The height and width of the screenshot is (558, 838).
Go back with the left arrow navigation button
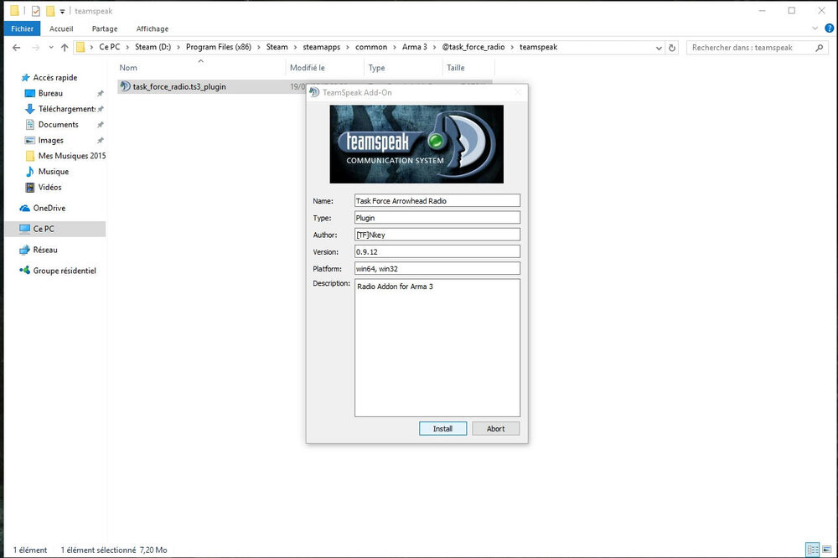coord(17,48)
